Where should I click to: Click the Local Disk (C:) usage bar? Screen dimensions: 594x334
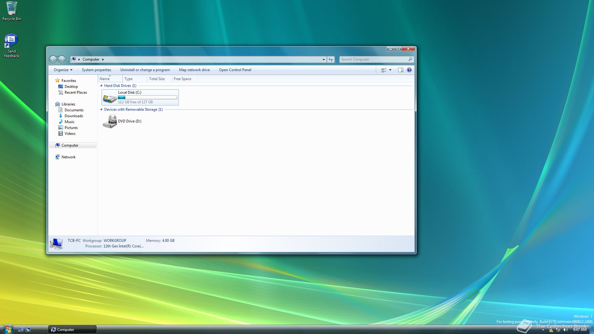tap(148, 97)
